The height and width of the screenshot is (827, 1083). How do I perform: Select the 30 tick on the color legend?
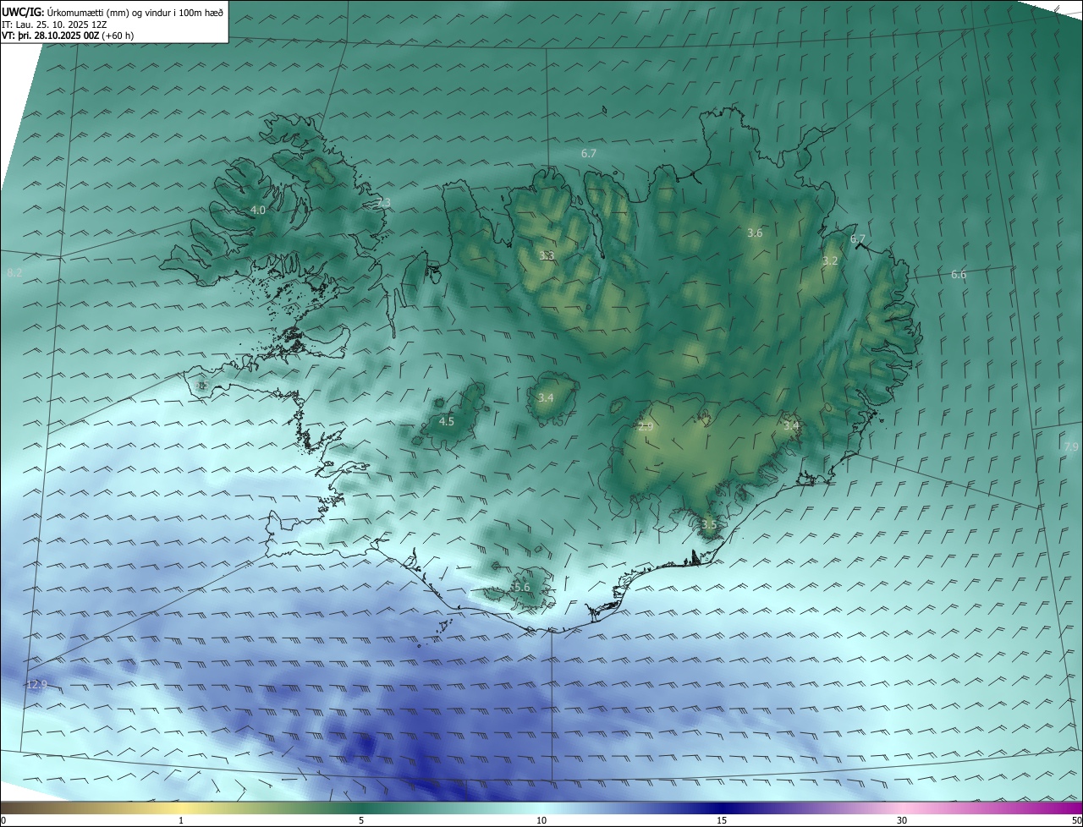902,820
